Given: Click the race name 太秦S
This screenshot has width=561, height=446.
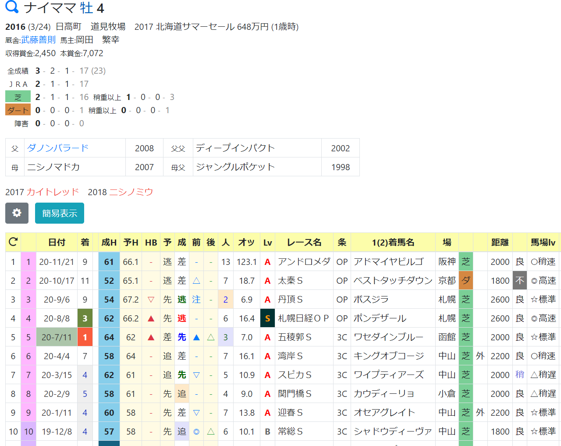Looking at the screenshot, I should (290, 281).
